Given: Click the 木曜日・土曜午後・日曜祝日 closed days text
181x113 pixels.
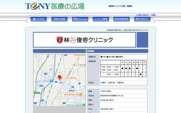Looking at the screenshot, I should click(x=112, y=83).
